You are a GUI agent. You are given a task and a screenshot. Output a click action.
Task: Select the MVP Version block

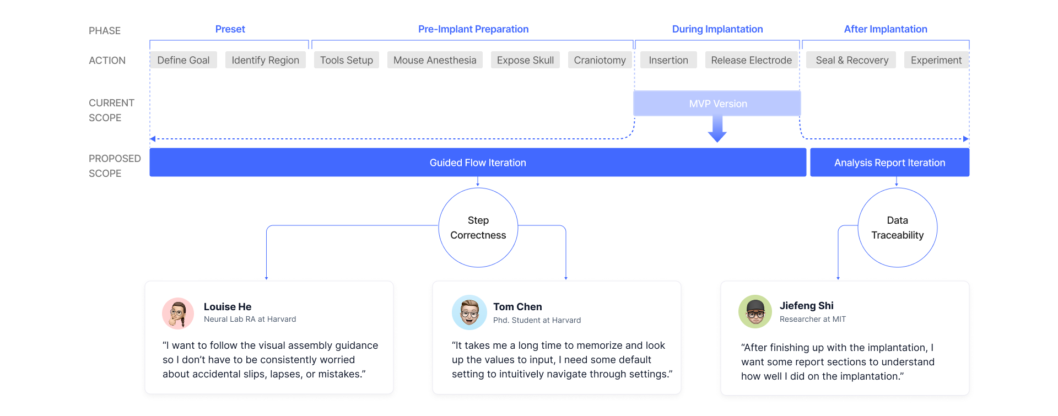tap(717, 104)
